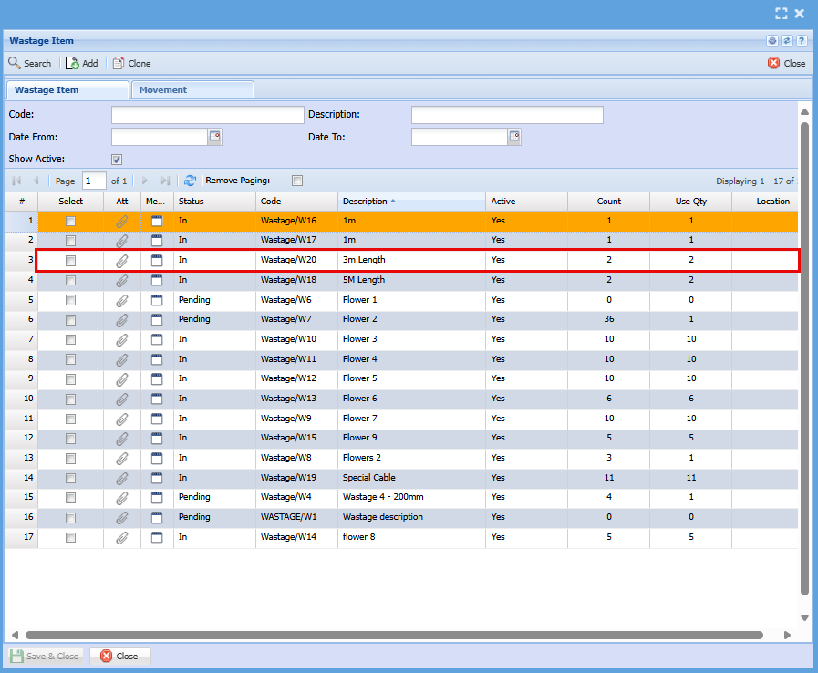Click into the Code search field
The width and height of the screenshot is (818, 673).
[x=207, y=115]
